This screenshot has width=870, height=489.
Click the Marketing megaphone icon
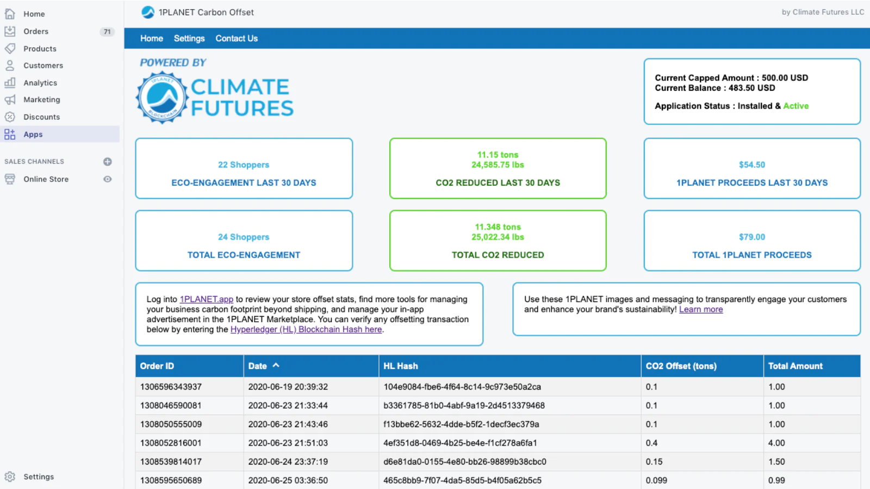coord(10,99)
